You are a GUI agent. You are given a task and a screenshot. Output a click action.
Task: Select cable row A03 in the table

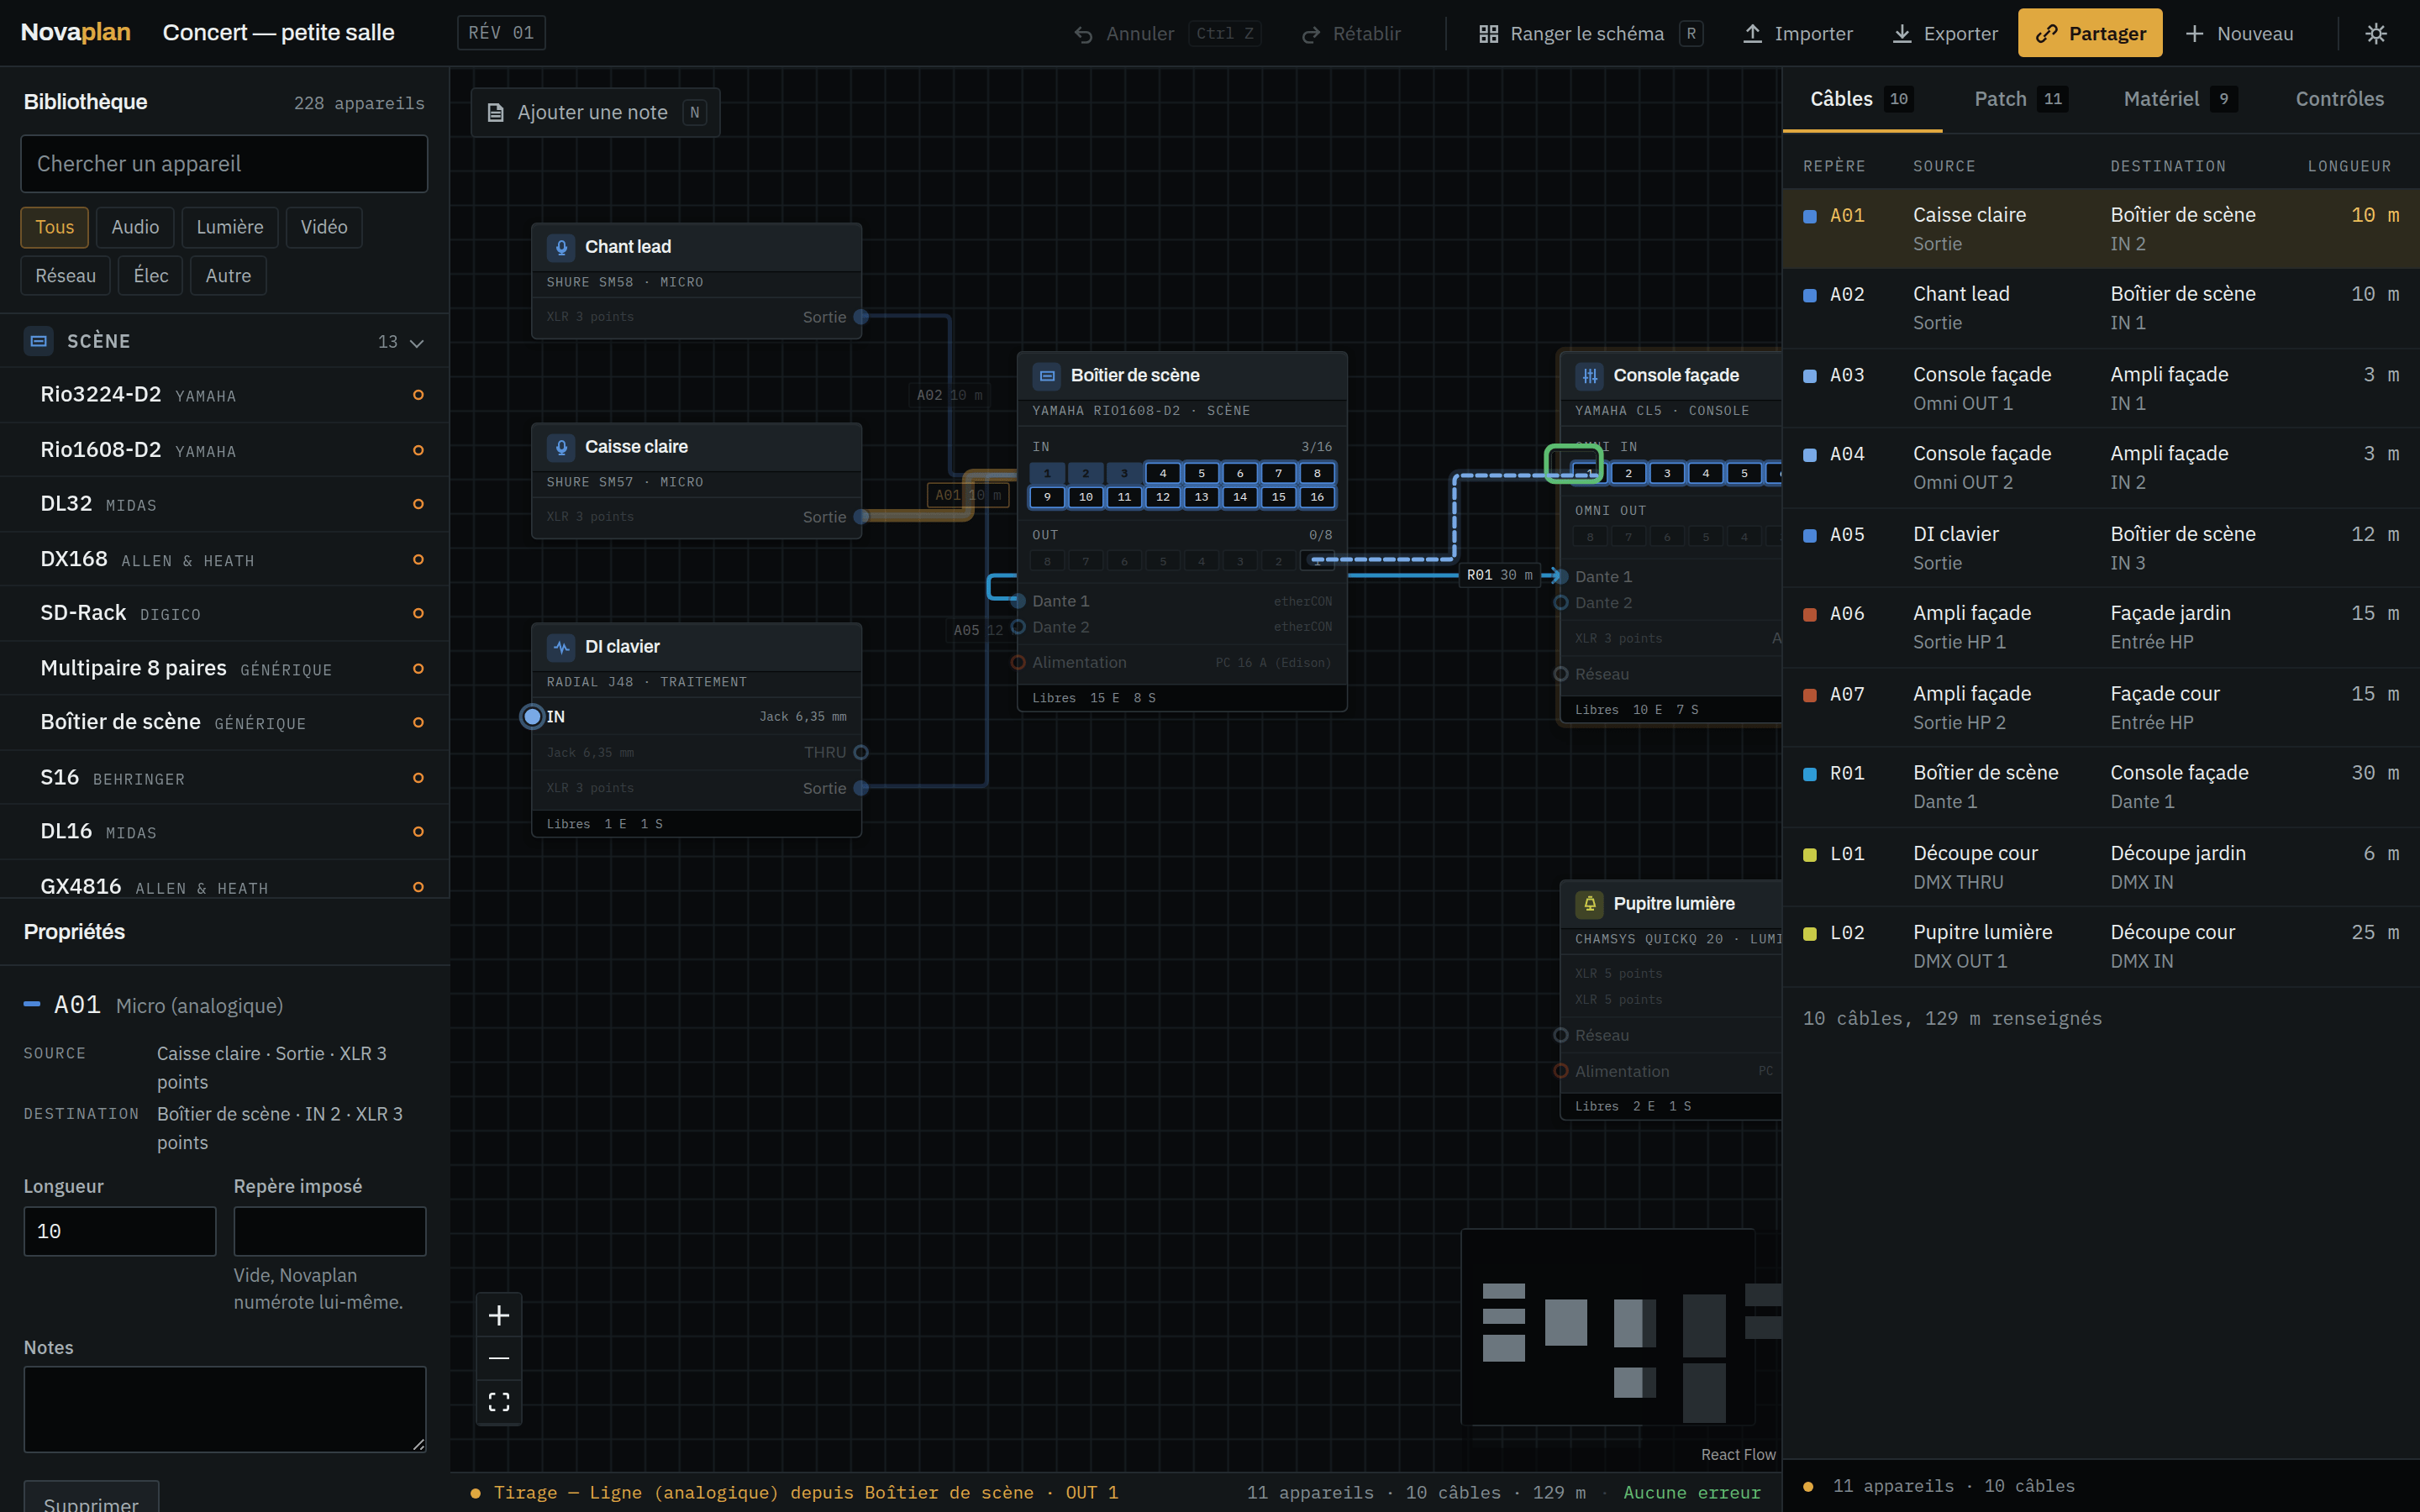2101,389
